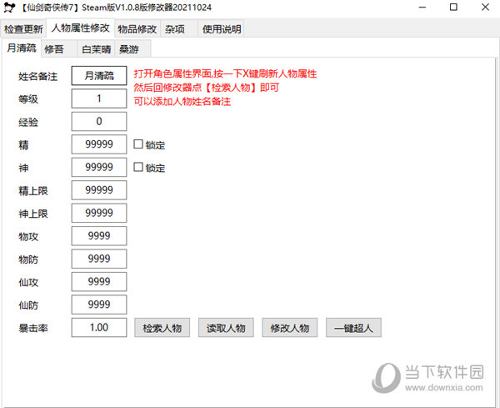Image resolution: width=500 pixels, height=408 pixels.
Task: Click the app icon in title bar
Action: [9, 8]
